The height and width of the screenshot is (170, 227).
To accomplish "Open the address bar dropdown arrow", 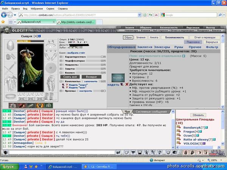I will 139,15.
